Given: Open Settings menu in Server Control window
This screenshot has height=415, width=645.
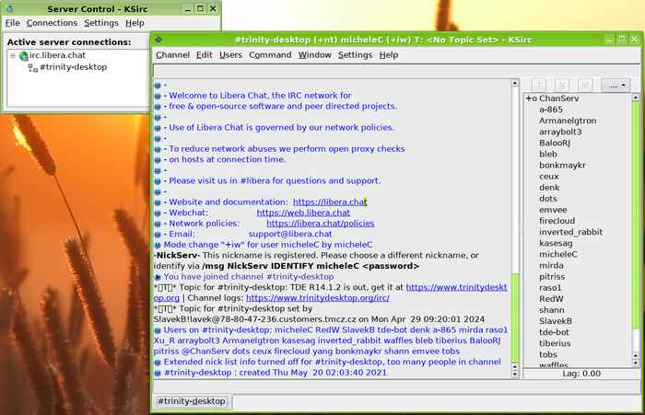Looking at the screenshot, I should click(101, 23).
